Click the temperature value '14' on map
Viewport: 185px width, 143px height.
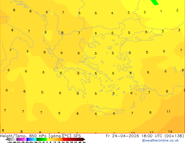coord(170,132)
